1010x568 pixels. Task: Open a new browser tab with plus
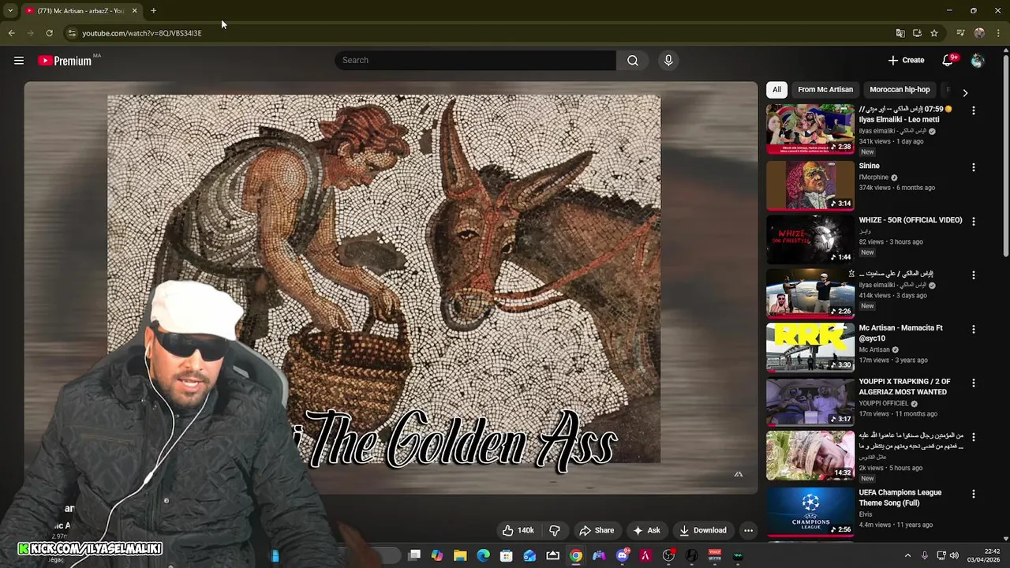tap(153, 10)
